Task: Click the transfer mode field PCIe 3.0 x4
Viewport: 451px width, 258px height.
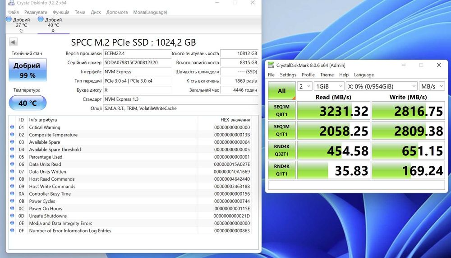Action: click(137, 81)
